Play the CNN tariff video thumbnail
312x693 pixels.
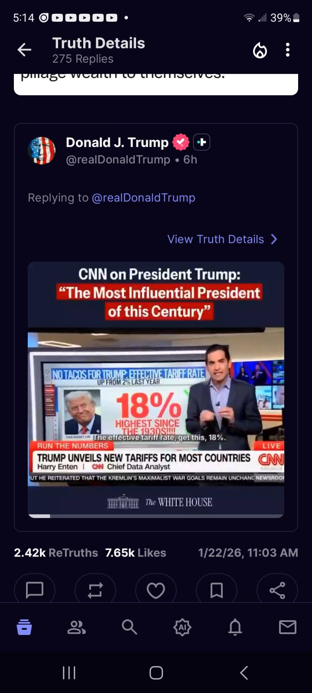click(x=156, y=407)
